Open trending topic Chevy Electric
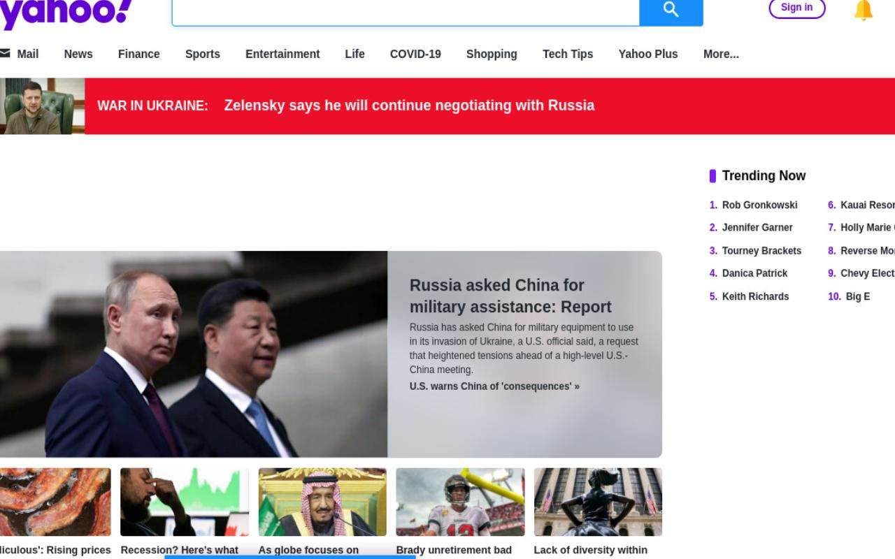895x559 pixels. click(867, 273)
